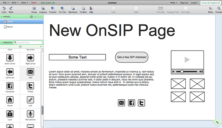The image size is (222, 128).
Task: Select the Twitter icon on the canvas
Action: (x=141, y=103)
